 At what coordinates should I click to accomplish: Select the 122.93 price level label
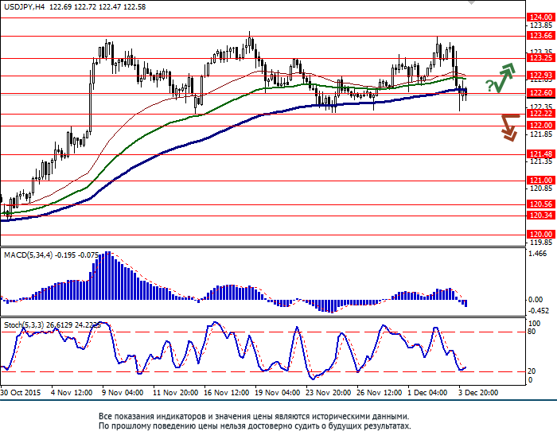[x=541, y=76]
